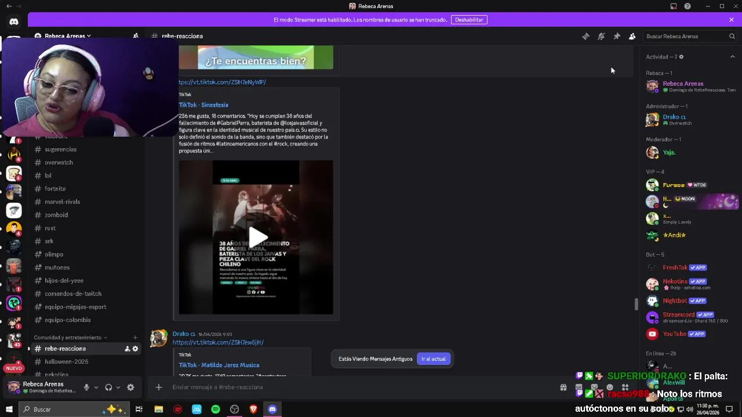Click the plus attach button in message bar
Viewport: 742px width, 417px height.
[158, 387]
